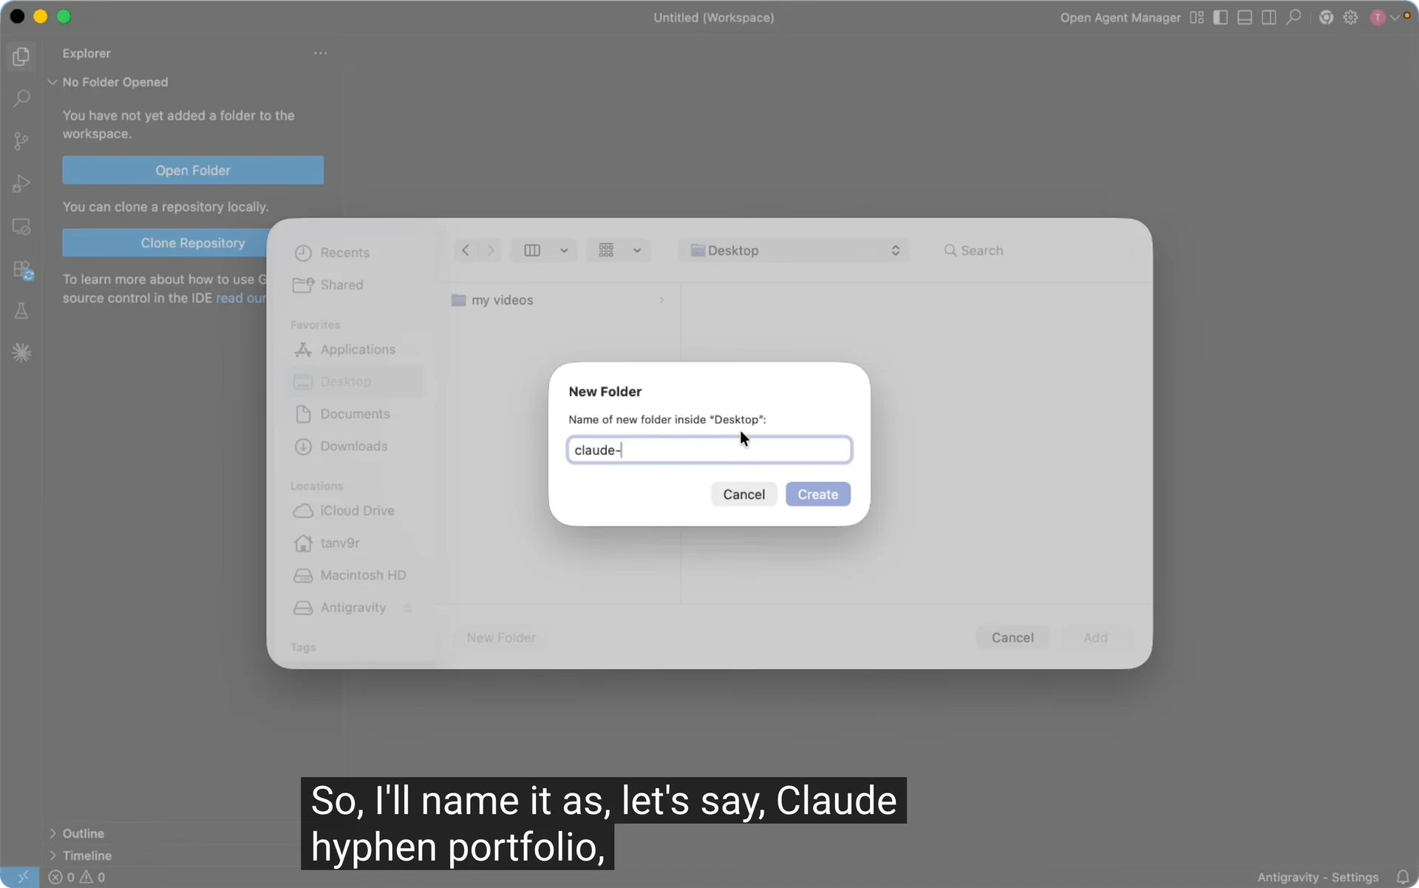Click Open Agent Manager in title bar

point(1120,17)
